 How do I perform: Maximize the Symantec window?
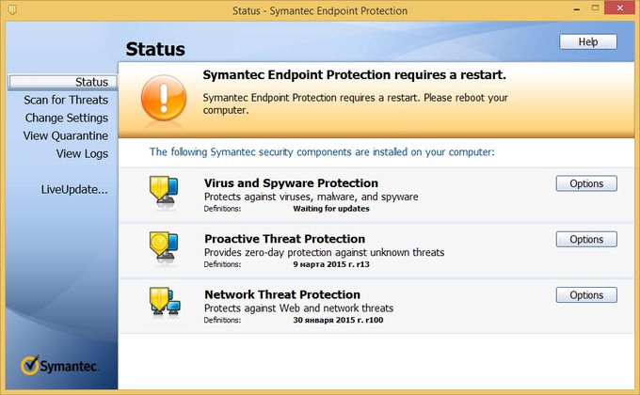595,8
